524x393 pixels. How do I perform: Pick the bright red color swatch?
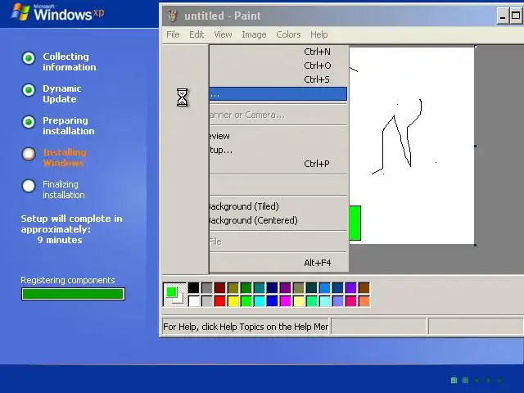(x=219, y=301)
